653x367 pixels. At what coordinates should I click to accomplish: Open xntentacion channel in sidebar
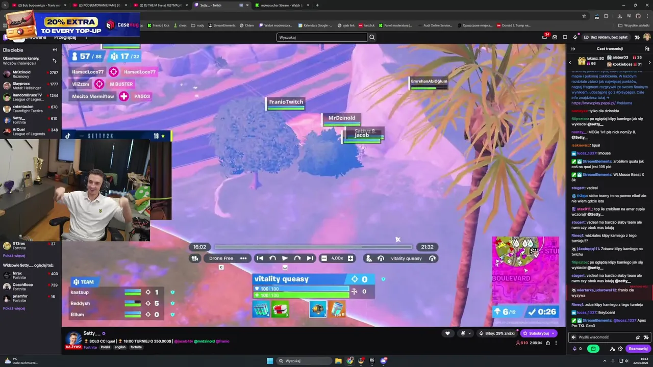click(31, 108)
